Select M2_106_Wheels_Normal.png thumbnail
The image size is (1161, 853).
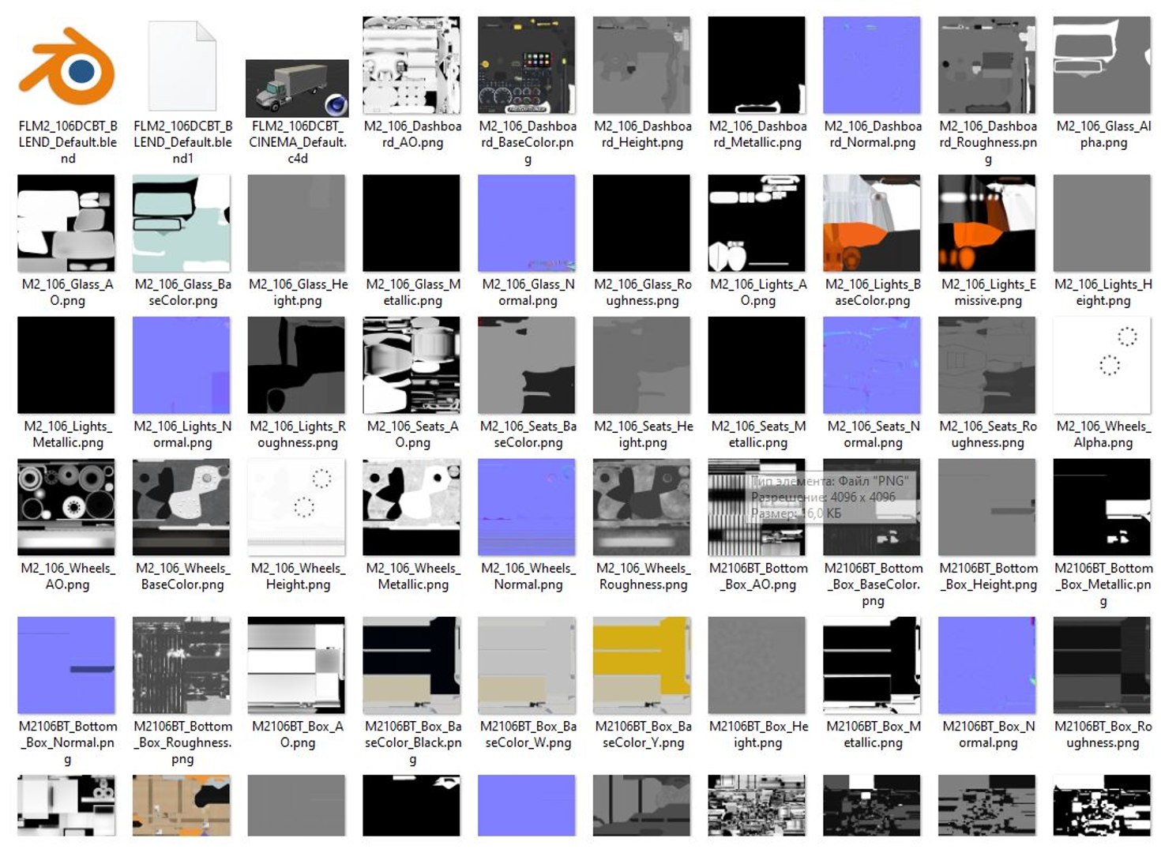pos(527,508)
